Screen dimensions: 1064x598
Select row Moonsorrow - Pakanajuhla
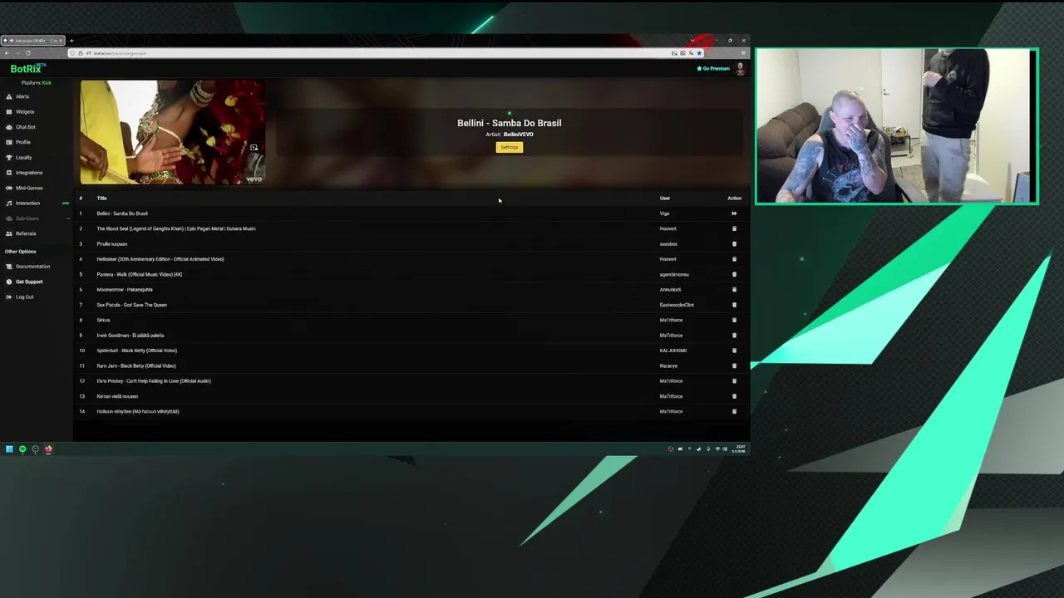pos(411,290)
